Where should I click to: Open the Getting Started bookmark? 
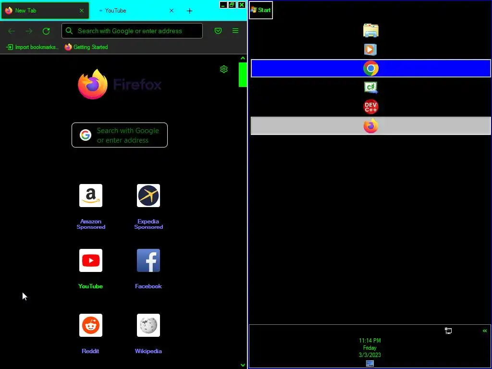86,47
